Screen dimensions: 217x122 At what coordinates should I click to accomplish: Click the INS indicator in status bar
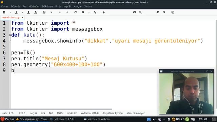click(43, 113)
